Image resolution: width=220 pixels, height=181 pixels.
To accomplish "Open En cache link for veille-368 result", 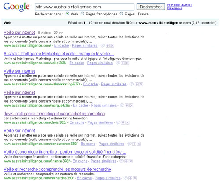I will tap(77, 63).
